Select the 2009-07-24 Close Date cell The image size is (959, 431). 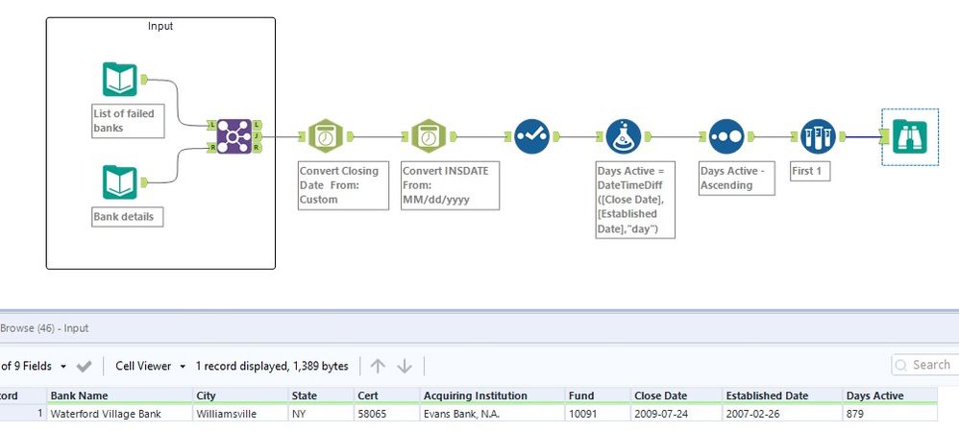[x=676, y=414]
